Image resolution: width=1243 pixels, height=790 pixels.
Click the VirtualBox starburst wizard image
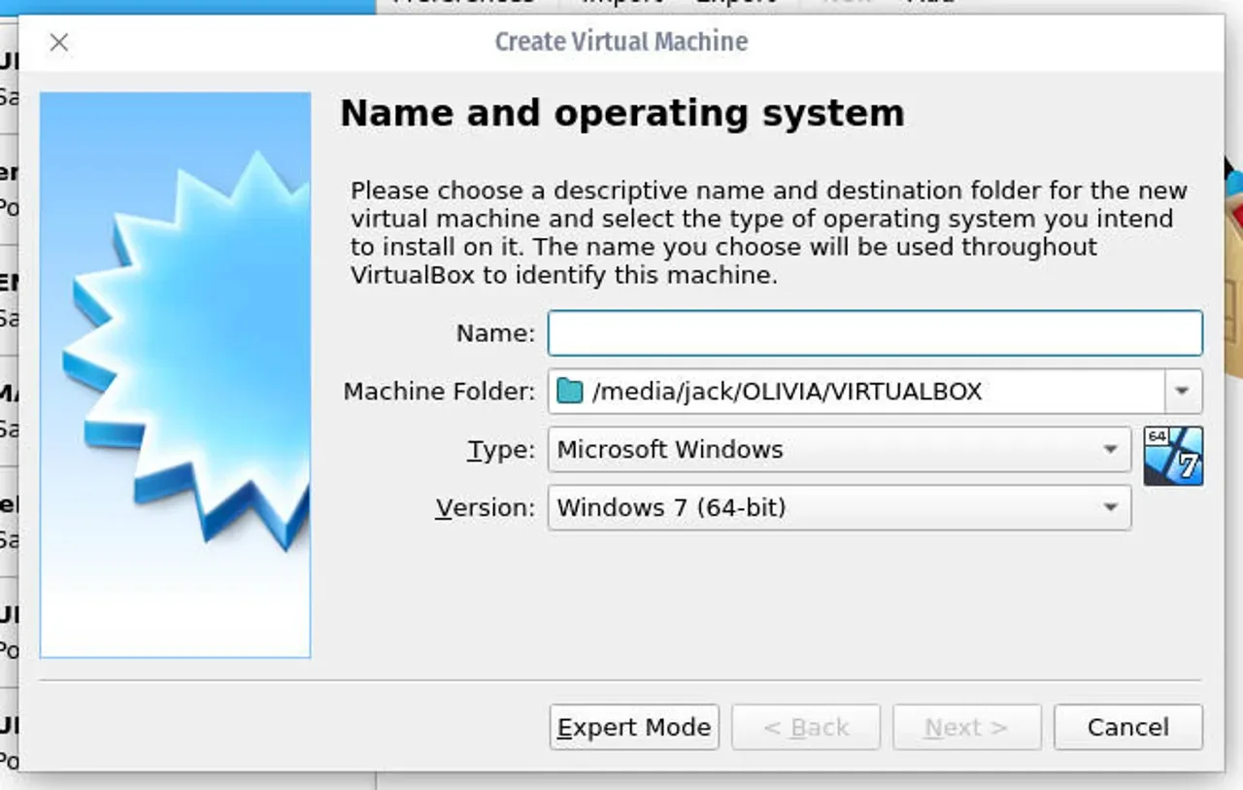[176, 375]
